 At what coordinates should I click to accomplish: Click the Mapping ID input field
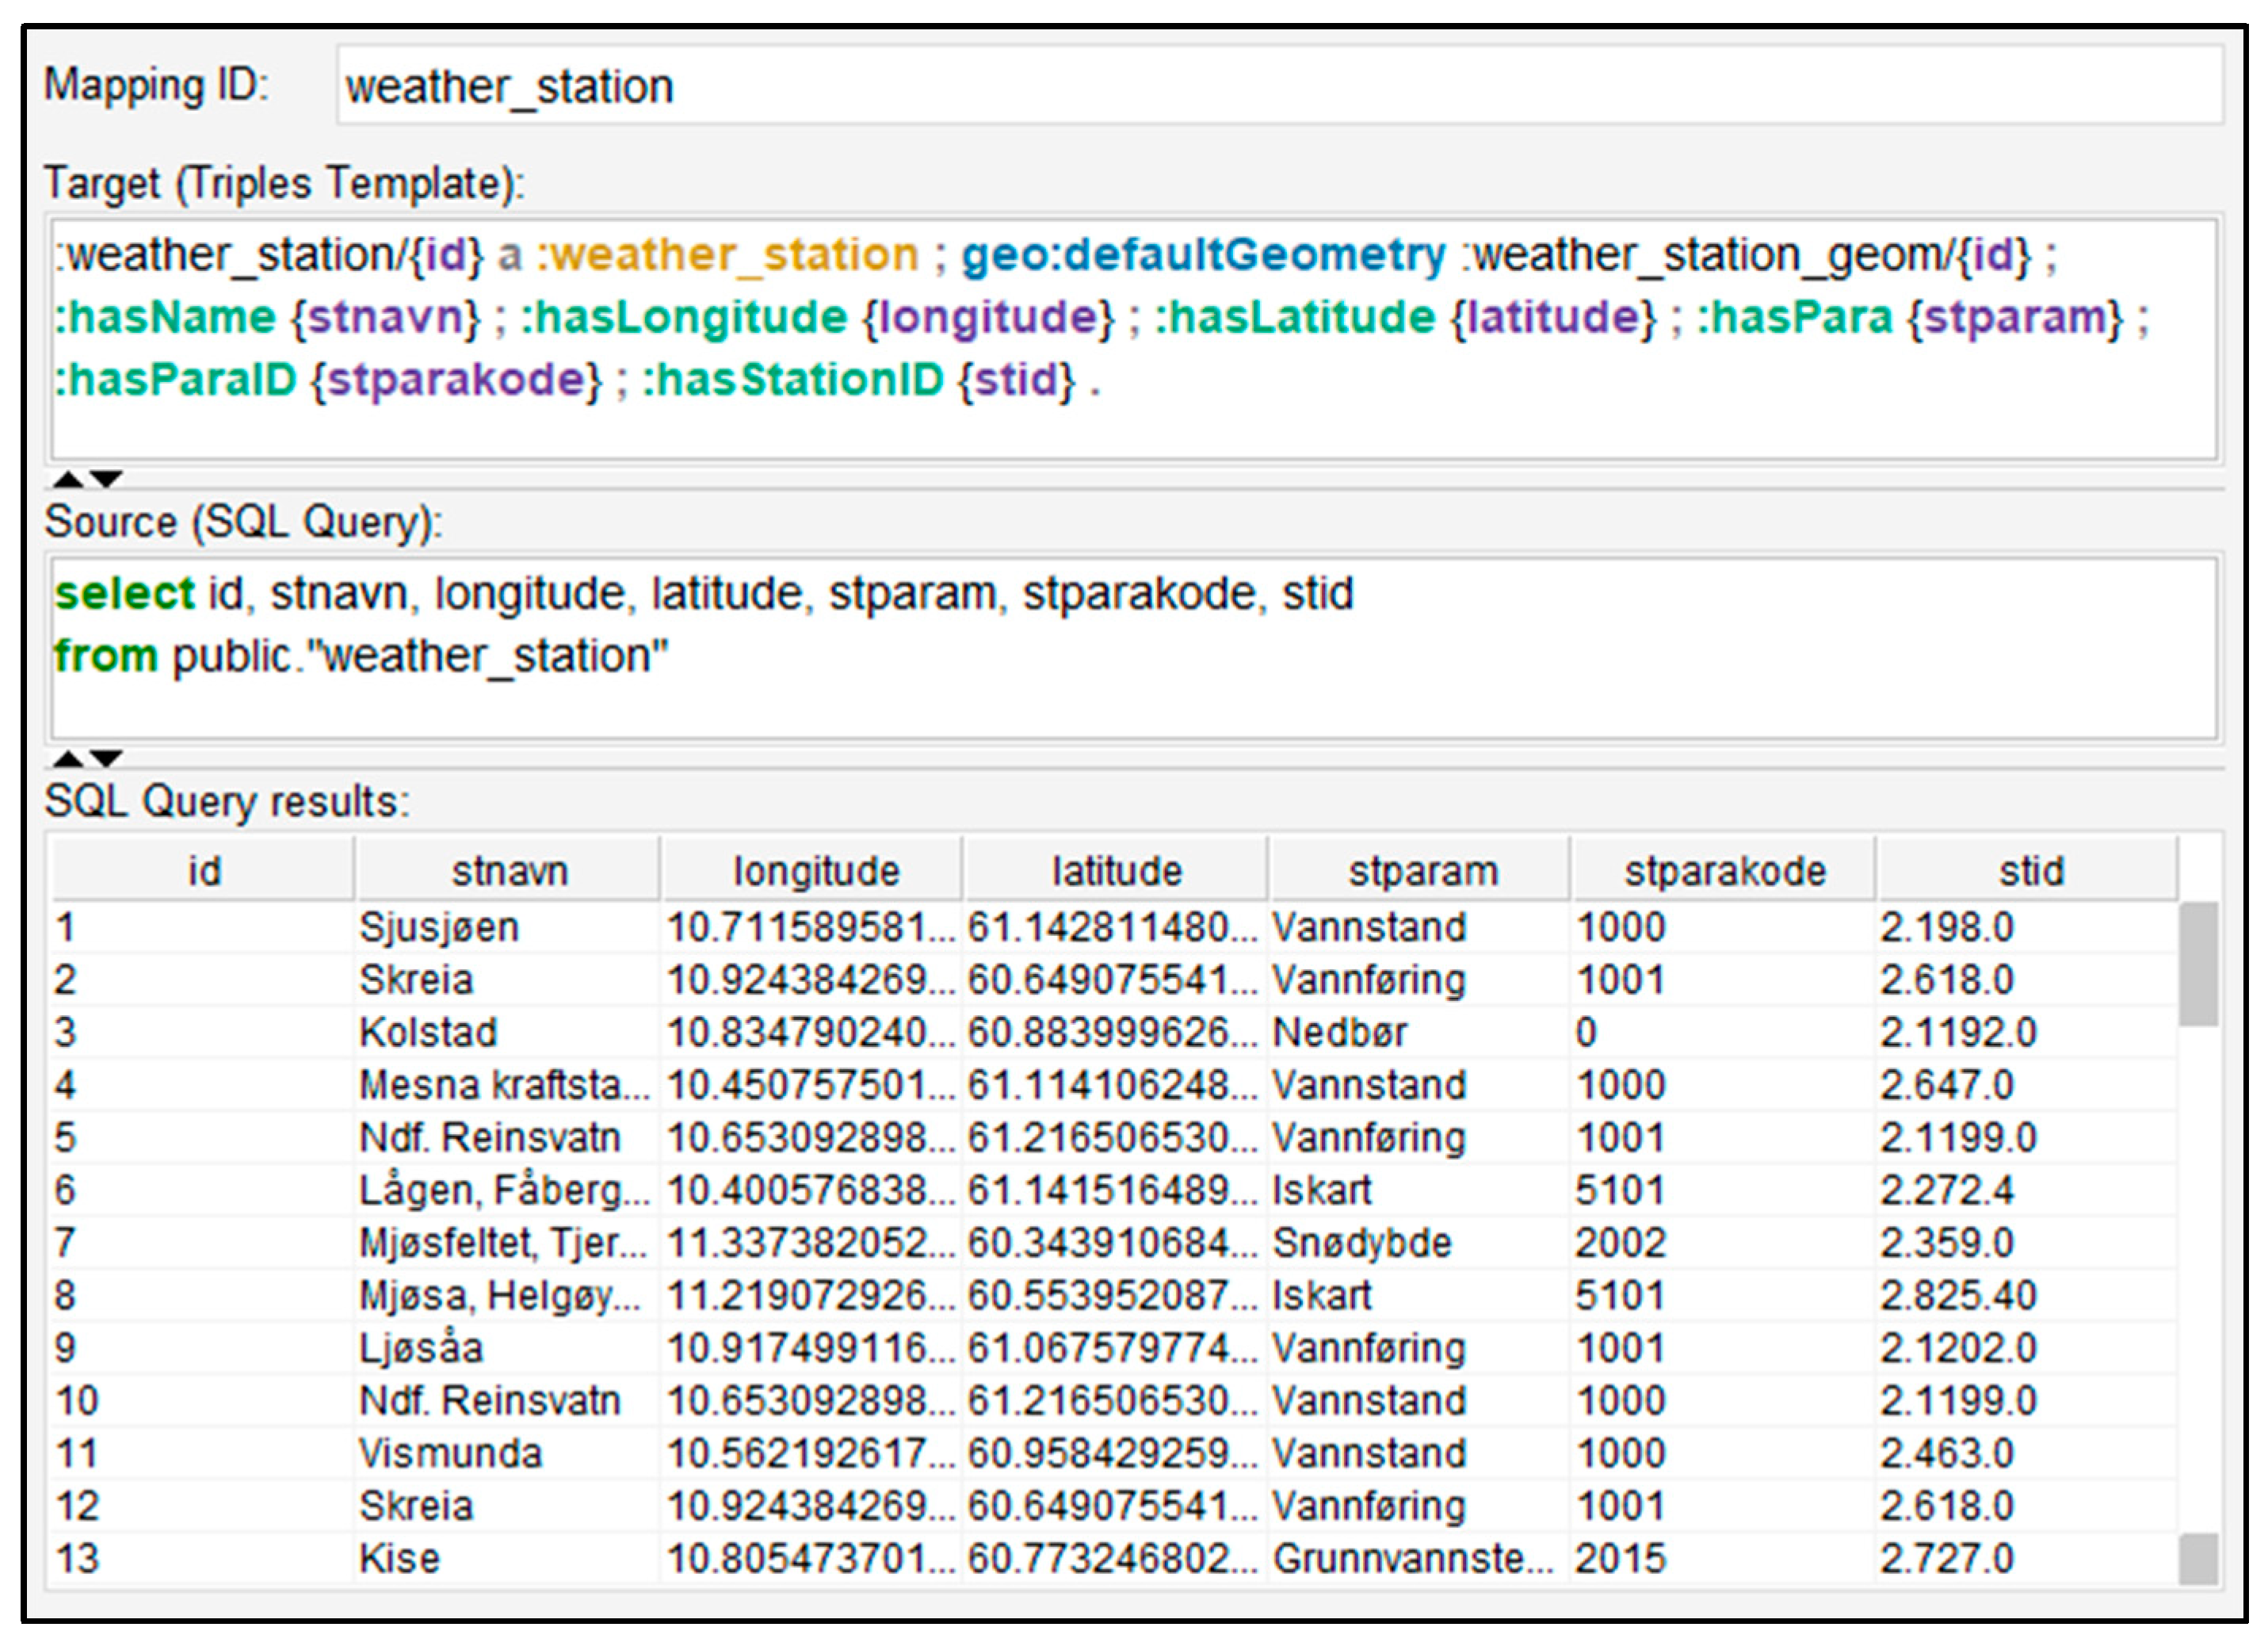tap(1278, 86)
